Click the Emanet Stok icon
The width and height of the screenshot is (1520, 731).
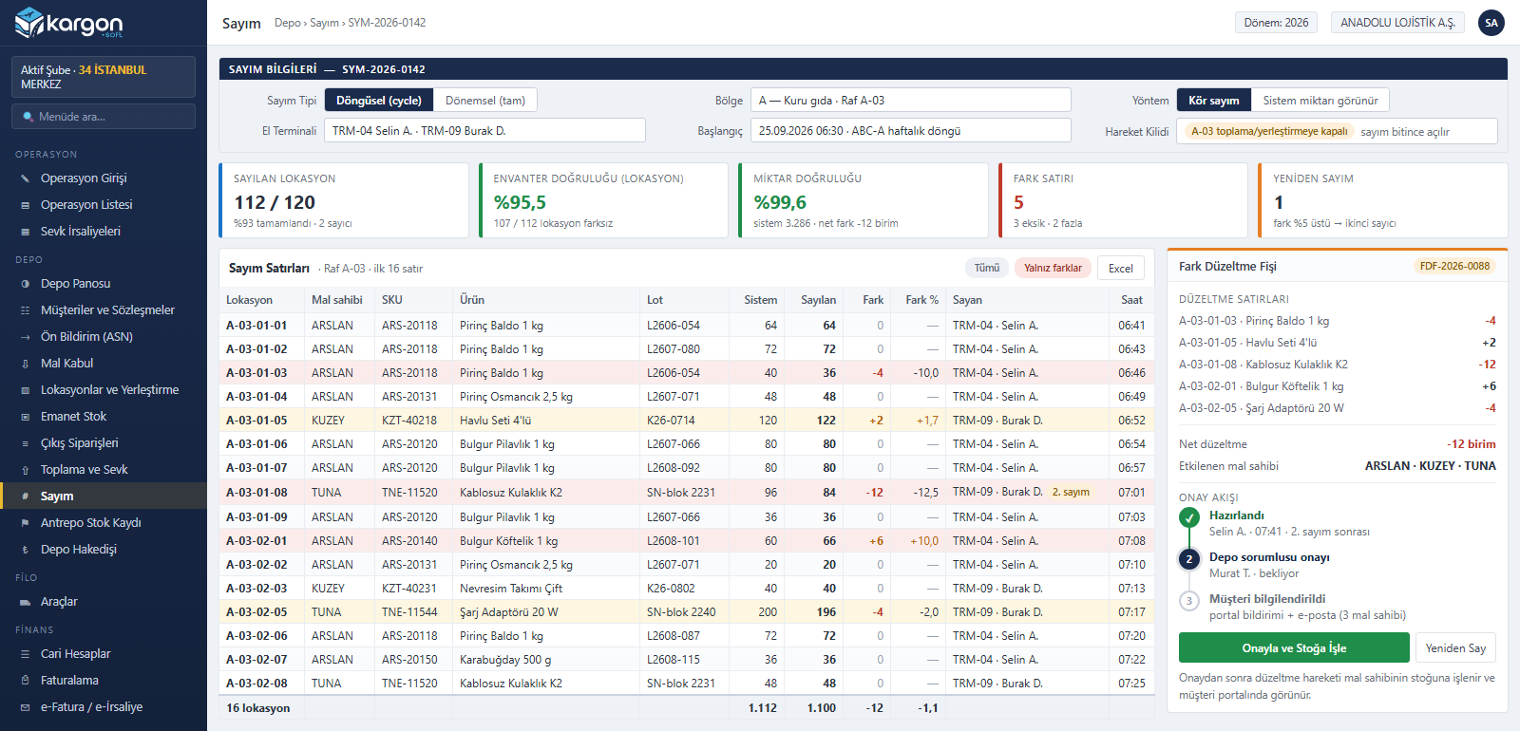[x=26, y=417]
